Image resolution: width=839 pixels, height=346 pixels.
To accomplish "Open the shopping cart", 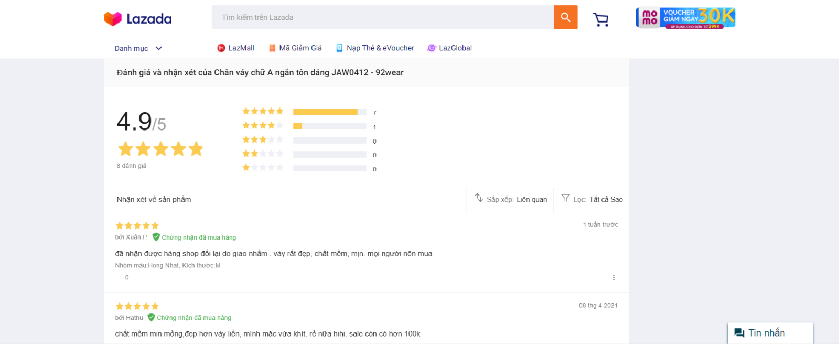I will tap(600, 19).
